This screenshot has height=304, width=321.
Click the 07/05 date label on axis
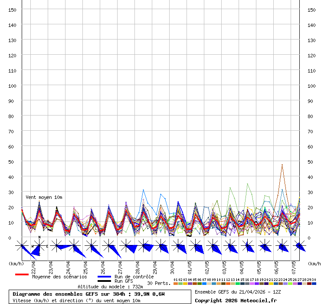[x=294, y=265]
